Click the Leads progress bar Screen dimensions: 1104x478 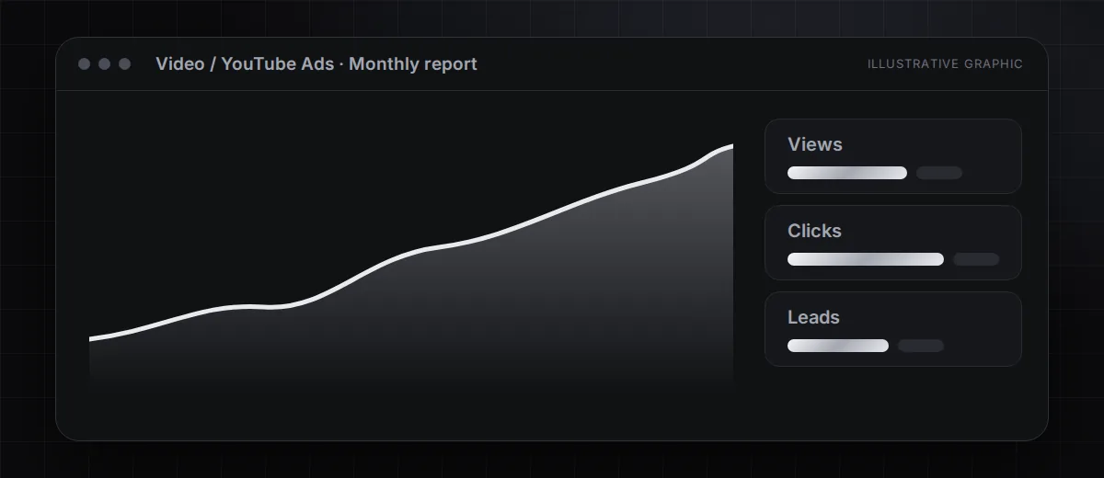click(x=838, y=346)
